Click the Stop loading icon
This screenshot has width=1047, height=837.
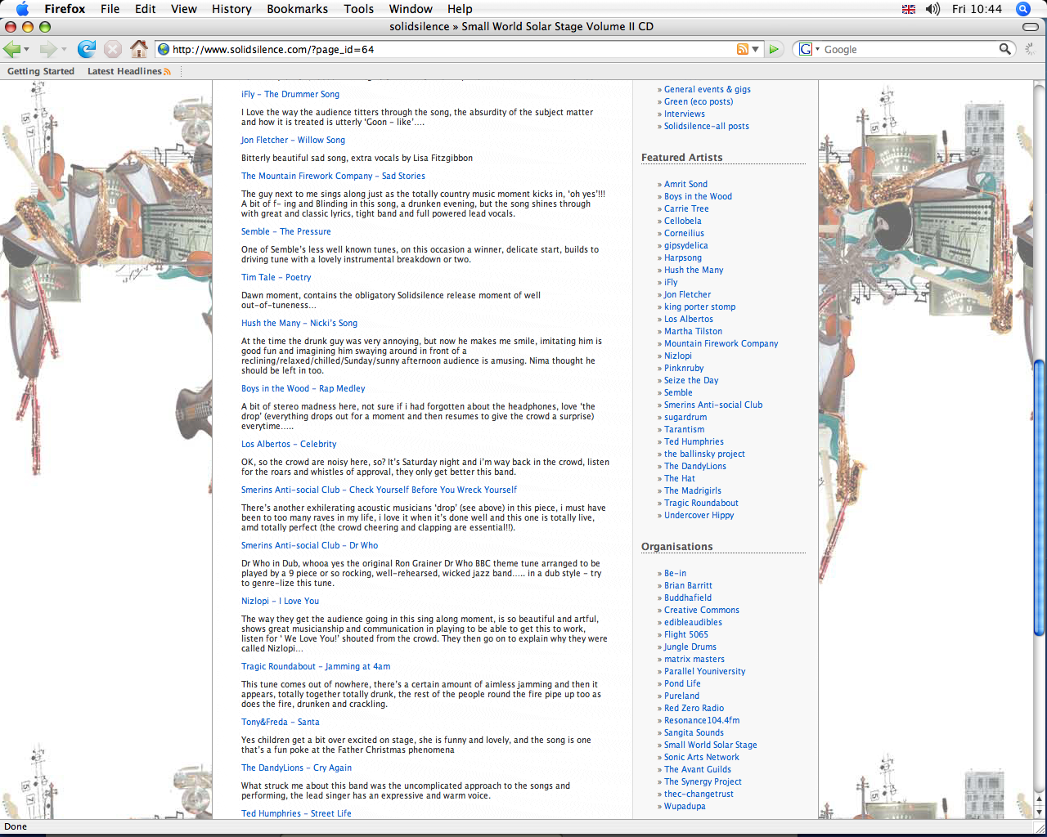click(x=113, y=49)
